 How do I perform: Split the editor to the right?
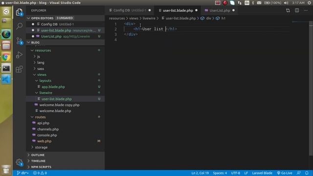pyautogui.click(x=297, y=10)
